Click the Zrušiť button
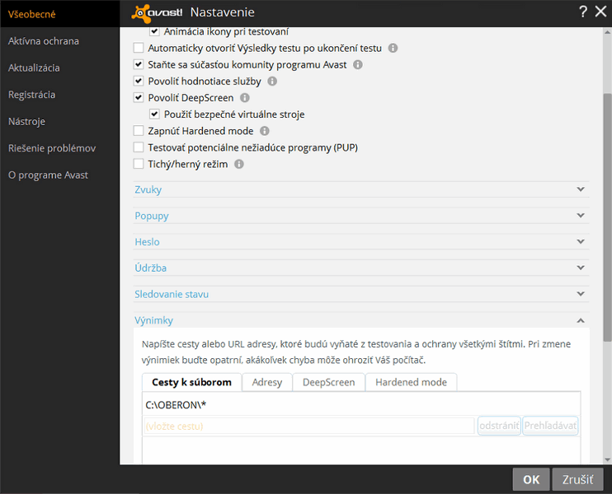This screenshot has width=612, height=494. 577,479
